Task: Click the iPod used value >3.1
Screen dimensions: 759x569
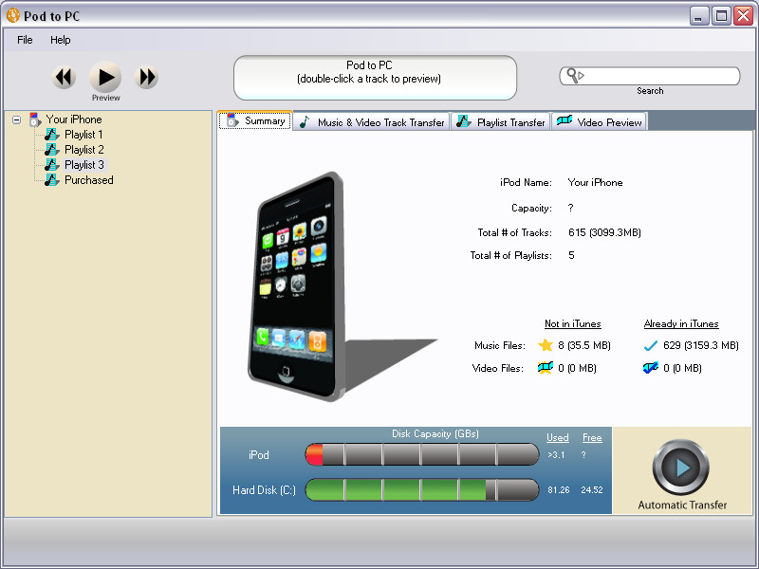Action: coord(556,455)
